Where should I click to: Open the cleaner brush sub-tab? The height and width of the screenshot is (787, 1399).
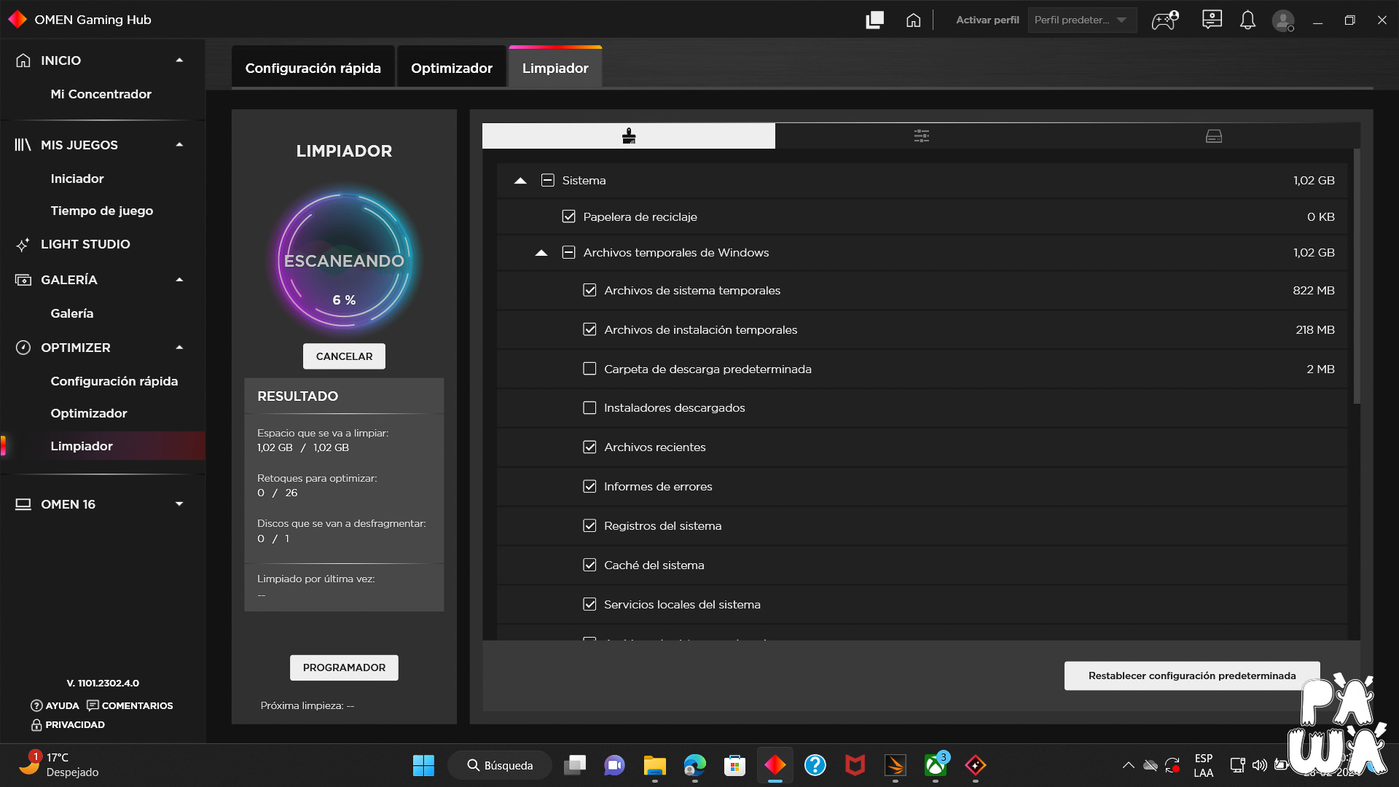pyautogui.click(x=629, y=136)
